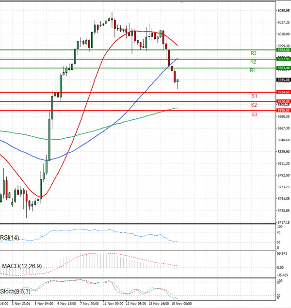Viewport: 291px width, 308px height.
Task: Click the 5829.90 price axis value
Action: (284, 152)
